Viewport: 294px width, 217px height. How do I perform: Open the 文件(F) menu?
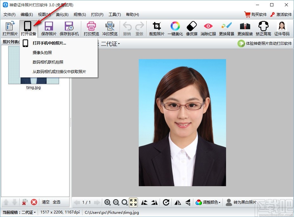pos(10,14)
